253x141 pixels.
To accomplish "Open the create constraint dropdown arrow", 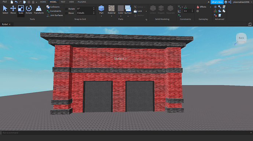I will [x=182, y=7].
